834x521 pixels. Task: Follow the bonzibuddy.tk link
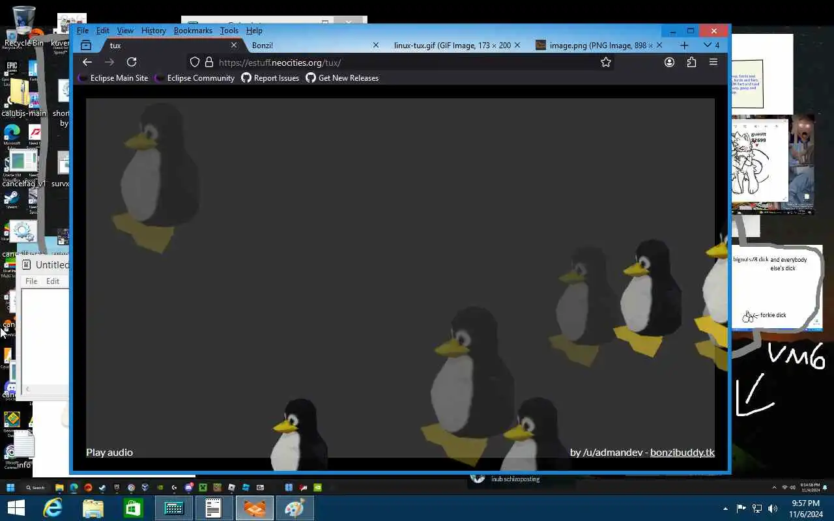682,452
